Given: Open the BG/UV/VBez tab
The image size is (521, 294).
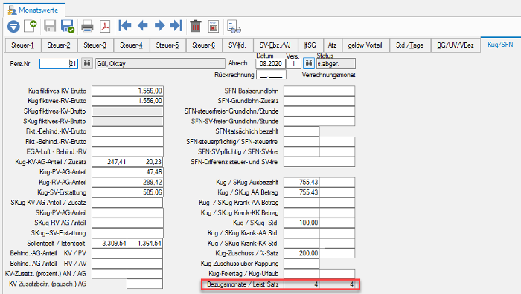Looking at the screenshot, I should (456, 45).
